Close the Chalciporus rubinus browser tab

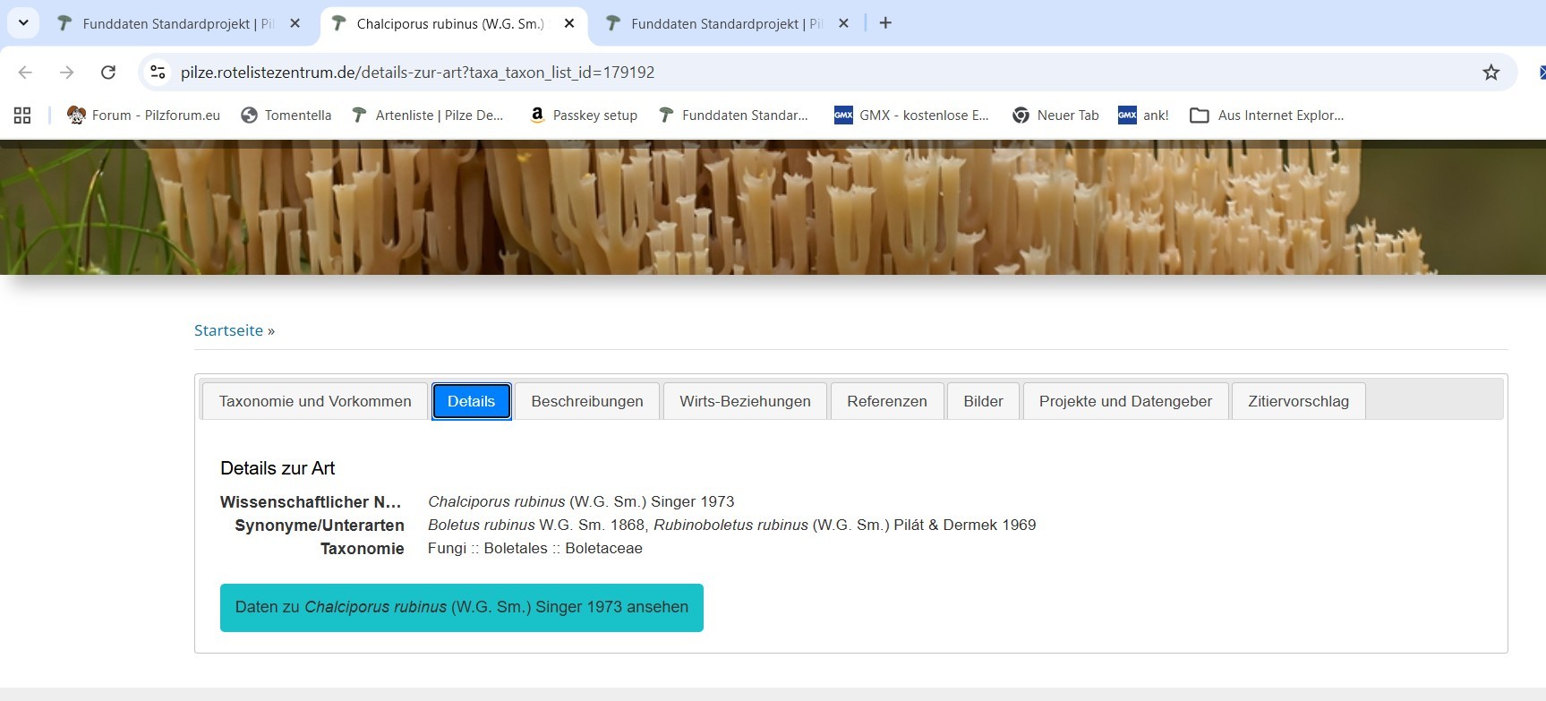coord(569,23)
